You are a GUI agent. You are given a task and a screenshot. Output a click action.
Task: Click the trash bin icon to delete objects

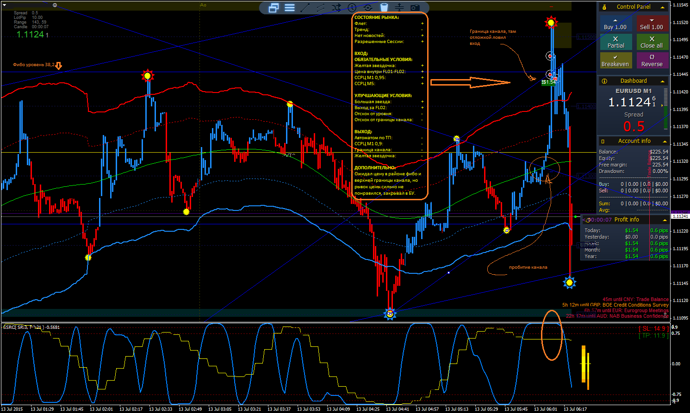coord(384,7)
